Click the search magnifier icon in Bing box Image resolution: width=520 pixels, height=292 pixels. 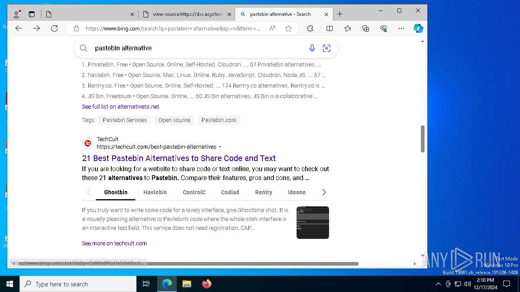84,48
